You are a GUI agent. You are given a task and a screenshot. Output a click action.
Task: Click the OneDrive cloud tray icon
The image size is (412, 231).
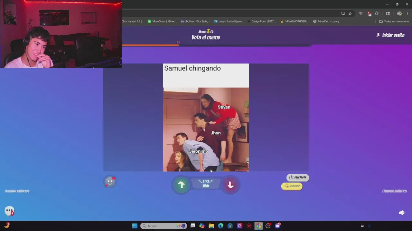click(x=362, y=226)
